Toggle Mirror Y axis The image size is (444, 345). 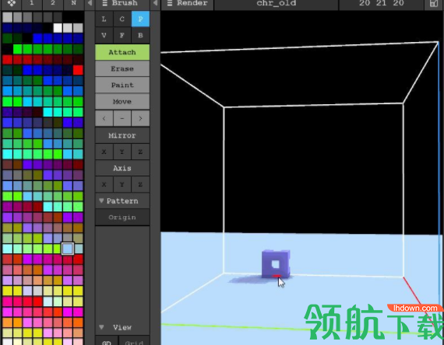pyautogui.click(x=122, y=152)
